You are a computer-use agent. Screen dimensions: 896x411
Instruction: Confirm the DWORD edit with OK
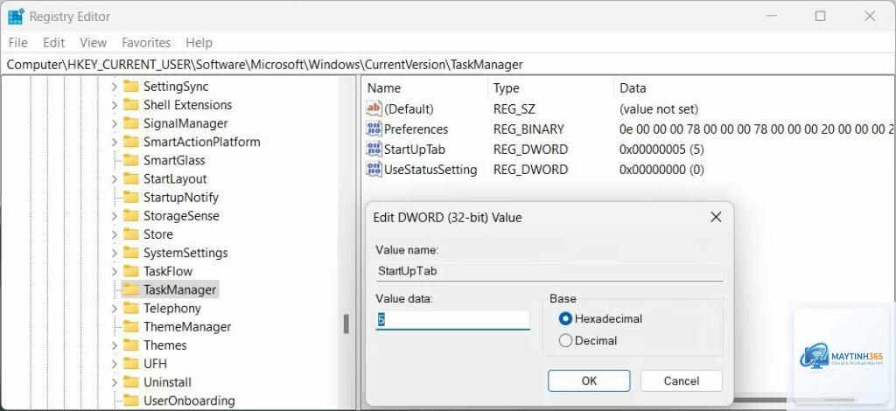point(589,380)
